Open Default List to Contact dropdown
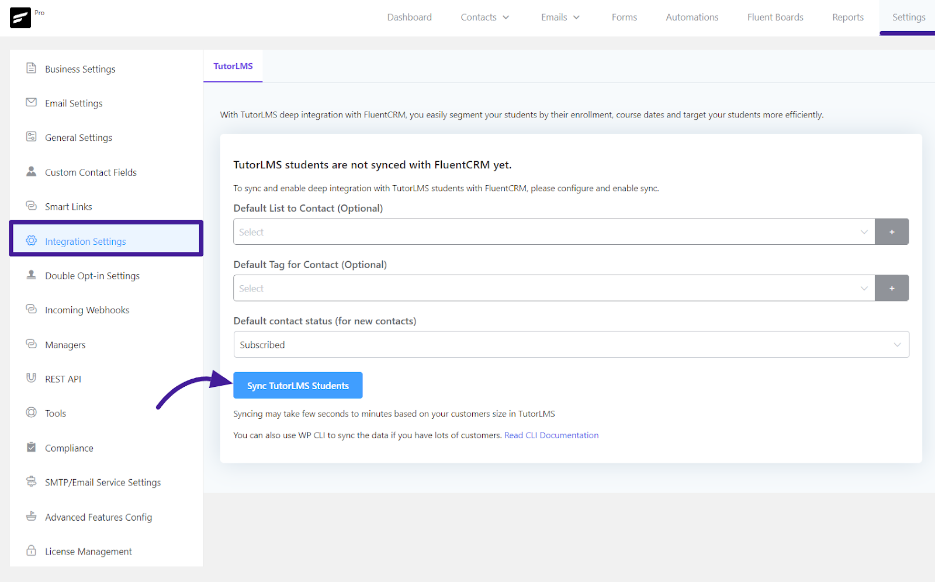This screenshot has width=935, height=582. pos(554,232)
